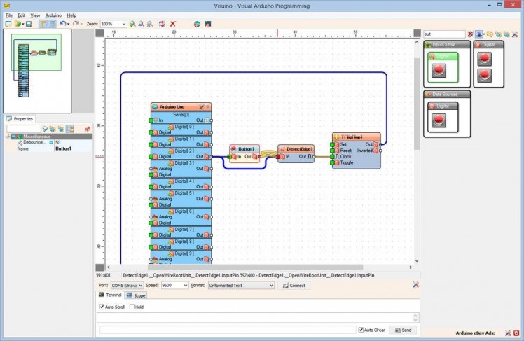Click the Undo arrow icon
The height and width of the screenshot is (341, 524).
tap(62, 24)
